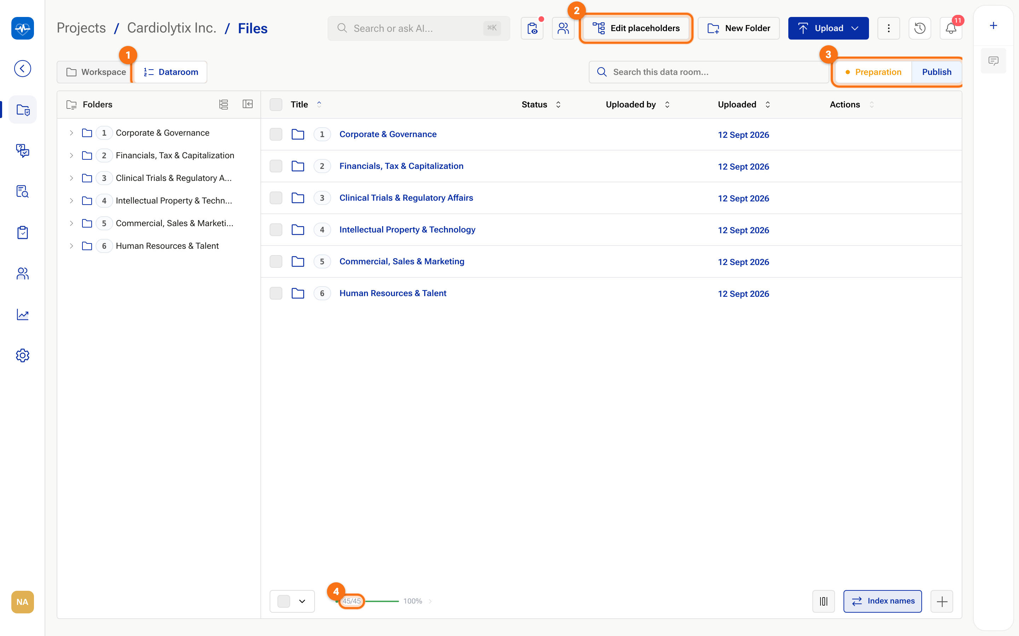The image size is (1019, 636).
Task: Expand all folders tree icon
Action: tap(224, 104)
